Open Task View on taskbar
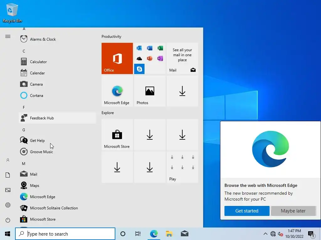The image size is (321, 240). (138, 234)
